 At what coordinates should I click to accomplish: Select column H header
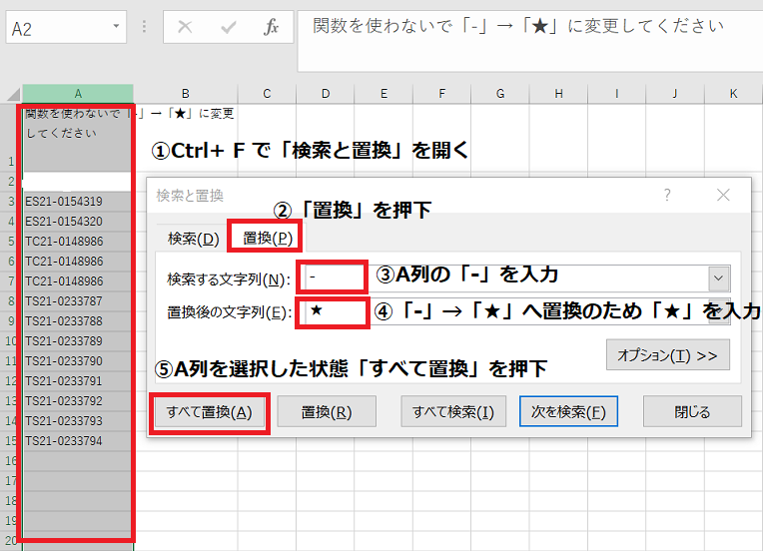pos(558,94)
